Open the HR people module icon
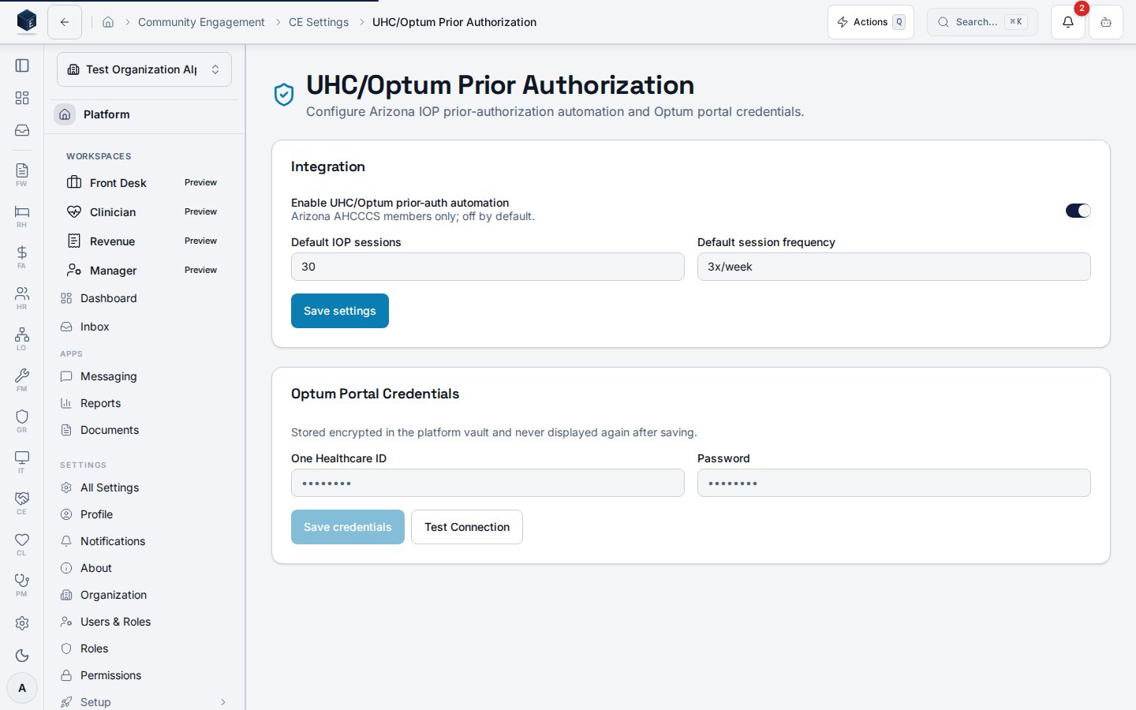This screenshot has height=710, width=1136. pos(22,297)
